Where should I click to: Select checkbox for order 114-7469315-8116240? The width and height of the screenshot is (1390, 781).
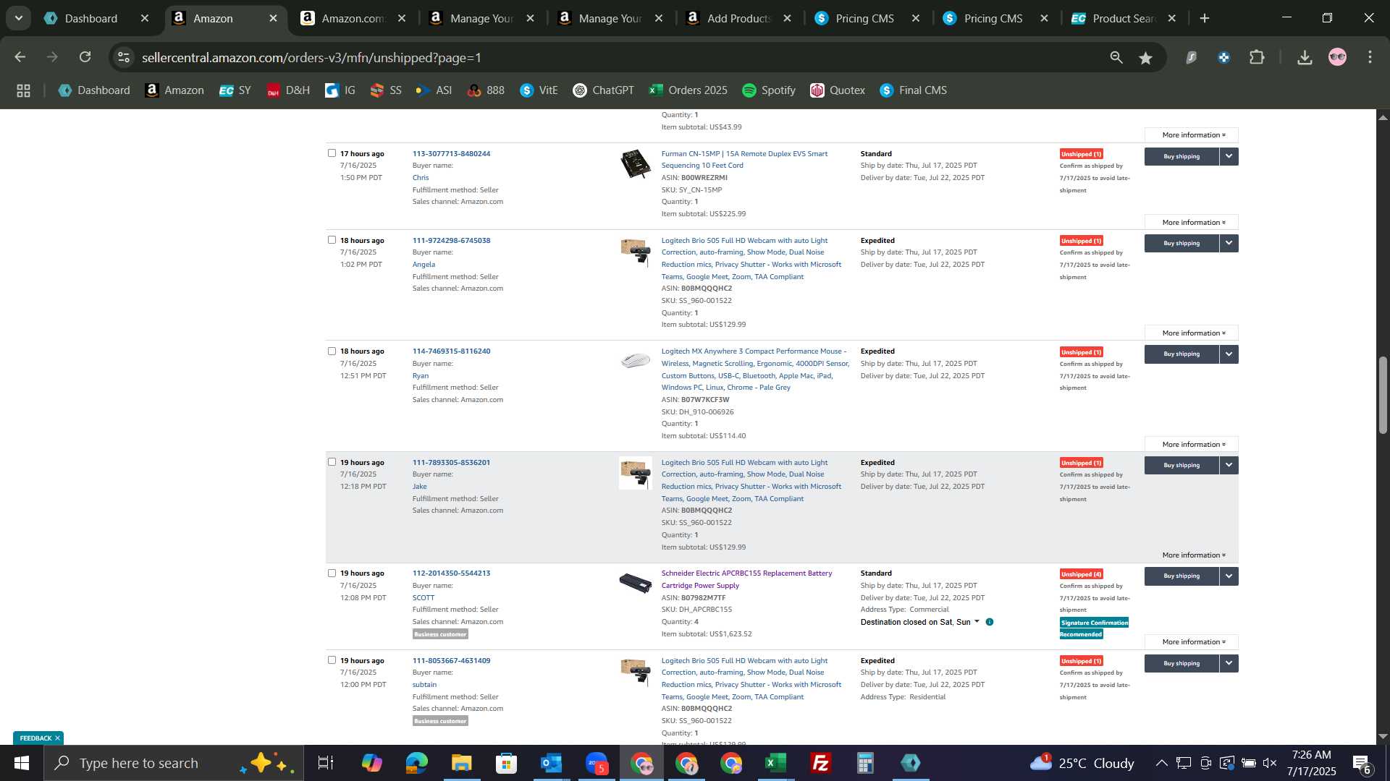pos(332,351)
